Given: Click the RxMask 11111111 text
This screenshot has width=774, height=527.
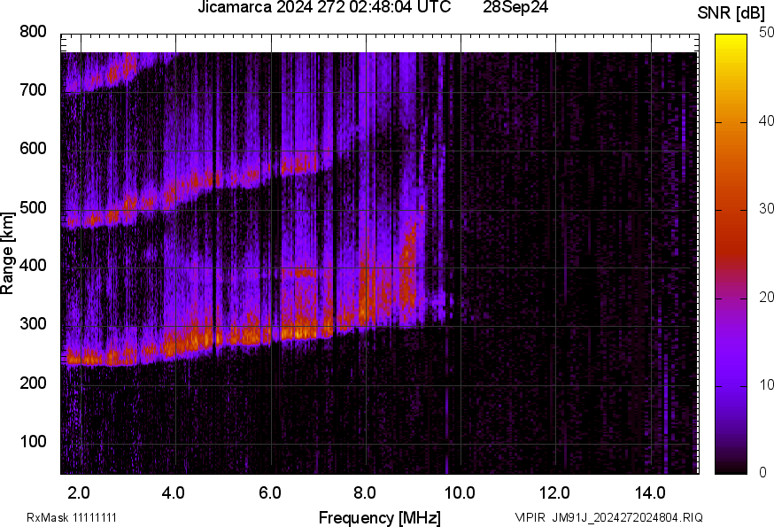Looking at the screenshot, I should 72,517.
